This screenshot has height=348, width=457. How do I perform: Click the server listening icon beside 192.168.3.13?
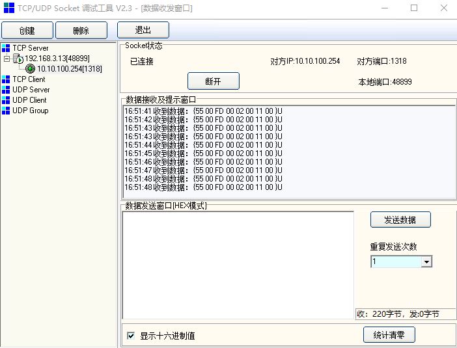coord(18,59)
